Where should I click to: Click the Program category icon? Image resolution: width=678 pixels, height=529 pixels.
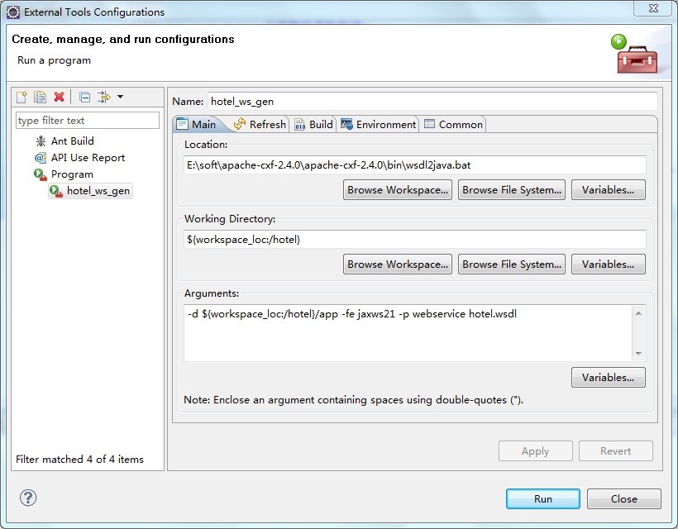[41, 174]
